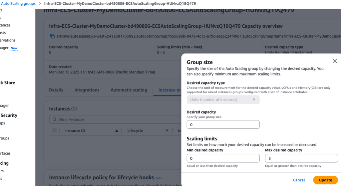The height and width of the screenshot is (186, 341).
Task: Go to the Automatic scaling tab
Action: (129, 90)
